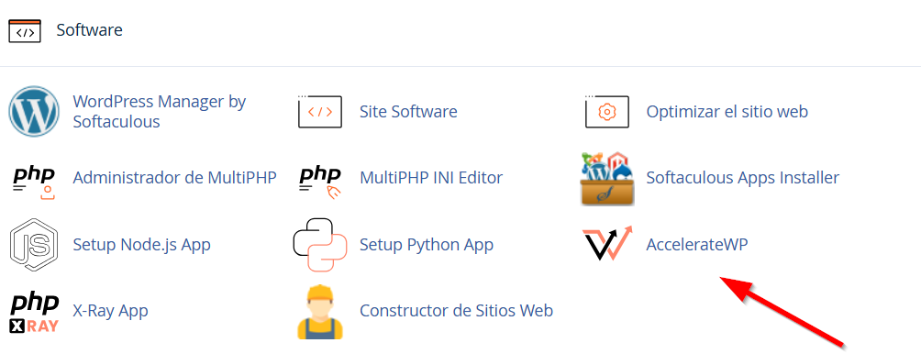Open the Setup Node.js App link
Image resolution: width=921 pixels, height=354 pixels.
(x=141, y=244)
